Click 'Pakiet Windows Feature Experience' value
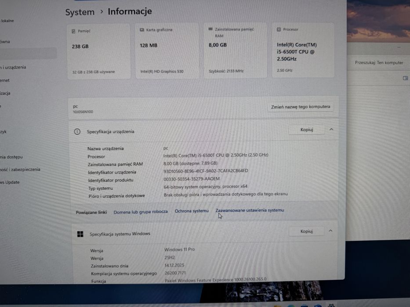The width and height of the screenshot is (410, 307). coord(216,280)
